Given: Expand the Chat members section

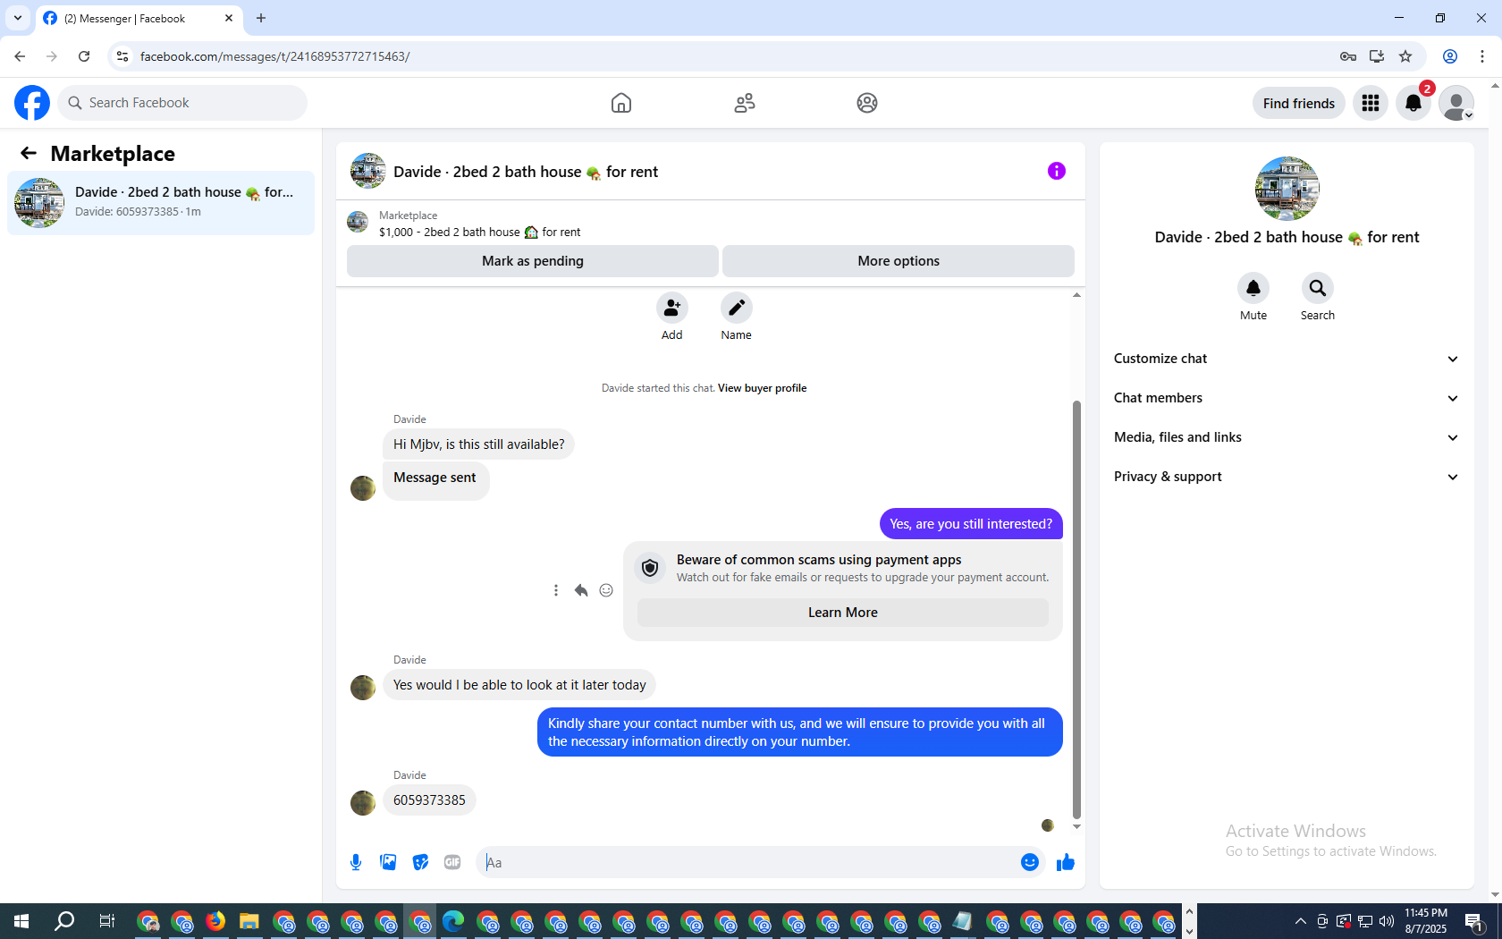Looking at the screenshot, I should coord(1287,398).
